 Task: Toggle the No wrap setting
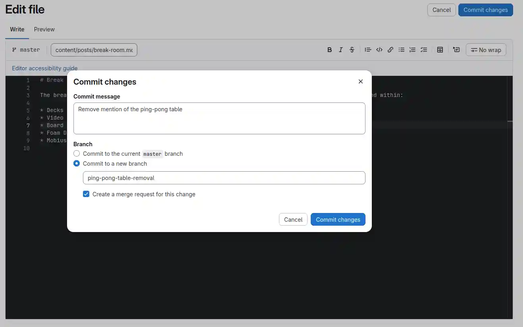[486, 49]
